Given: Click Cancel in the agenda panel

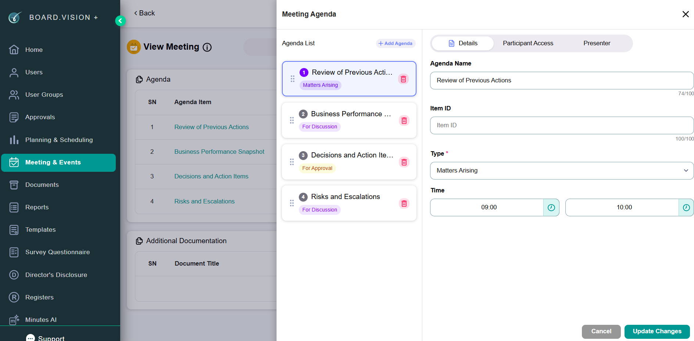Looking at the screenshot, I should (x=601, y=331).
